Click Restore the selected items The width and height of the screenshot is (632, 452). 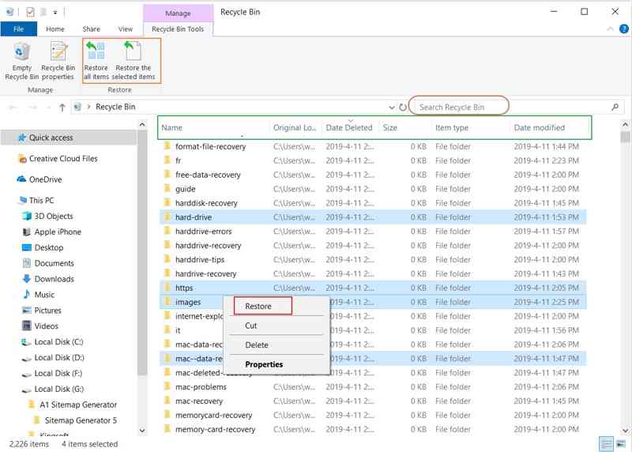pyautogui.click(x=133, y=62)
